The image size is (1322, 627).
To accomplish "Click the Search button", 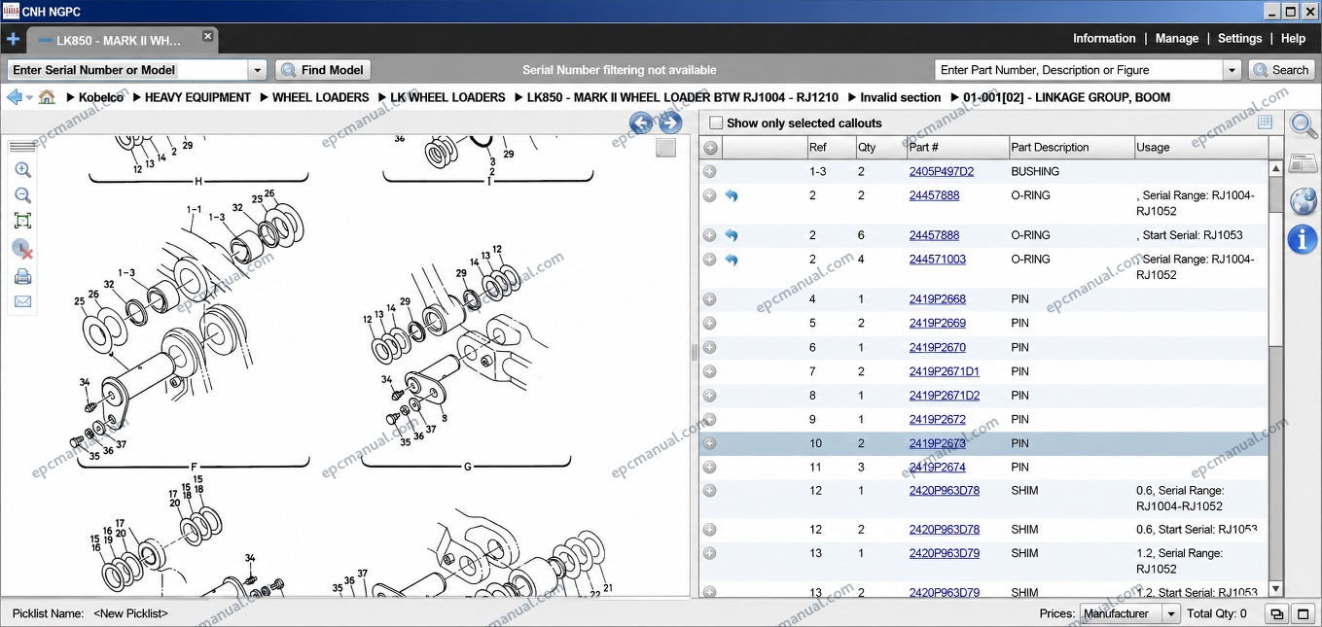I will point(1281,70).
